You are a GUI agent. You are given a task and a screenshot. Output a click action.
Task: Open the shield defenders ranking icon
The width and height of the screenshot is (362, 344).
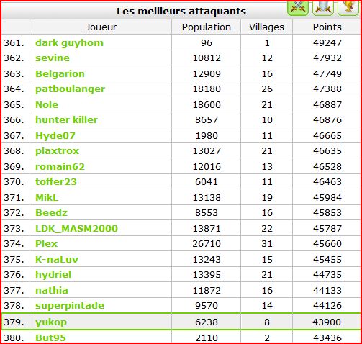(x=323, y=9)
